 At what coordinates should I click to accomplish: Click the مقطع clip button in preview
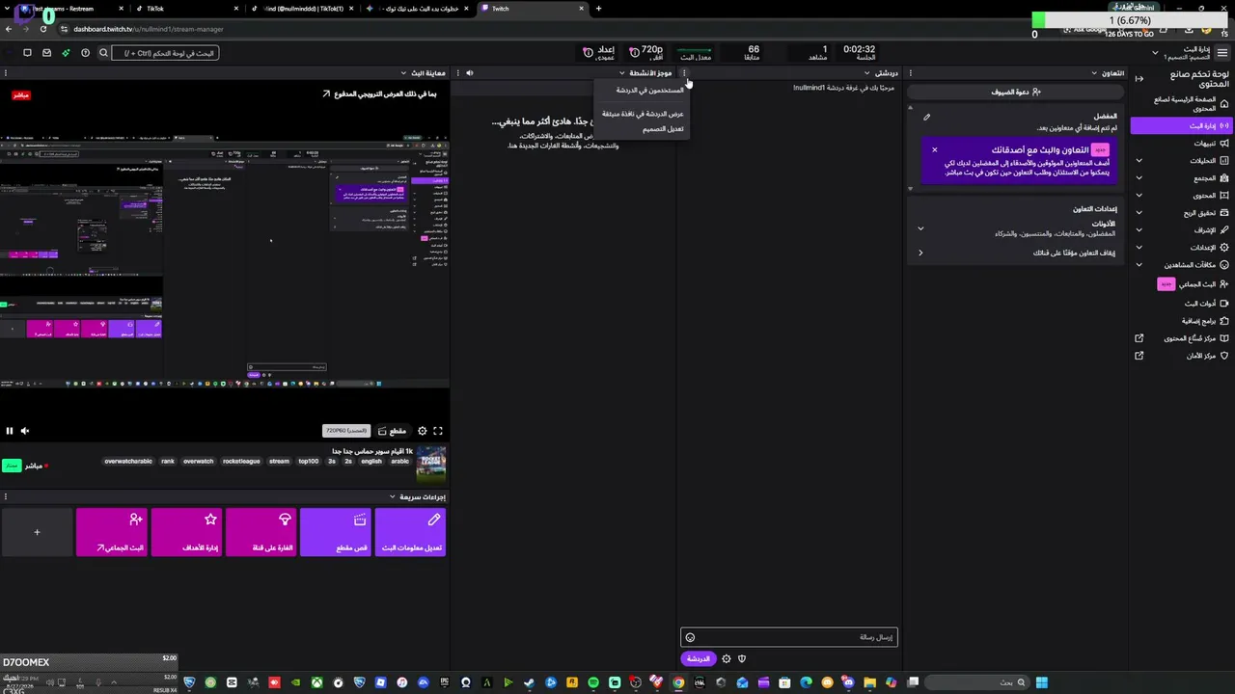pyautogui.click(x=392, y=431)
